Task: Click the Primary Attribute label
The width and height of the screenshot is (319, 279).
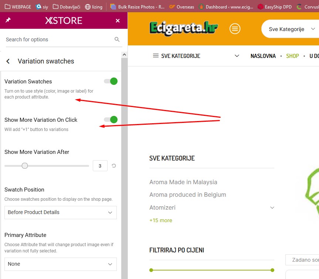Action: pos(25,235)
